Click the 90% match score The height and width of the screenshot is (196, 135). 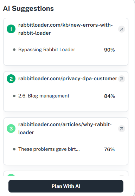coord(109,50)
